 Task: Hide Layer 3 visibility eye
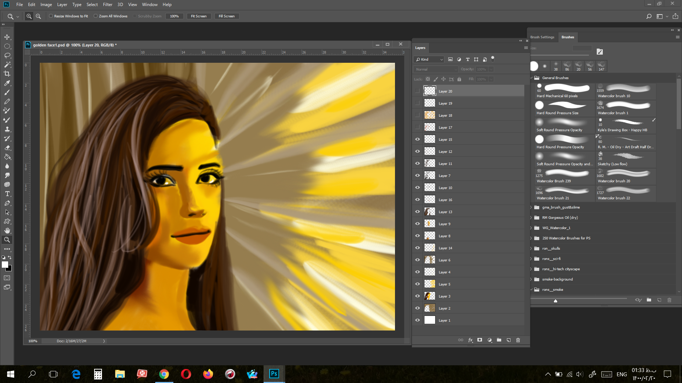[417, 296]
